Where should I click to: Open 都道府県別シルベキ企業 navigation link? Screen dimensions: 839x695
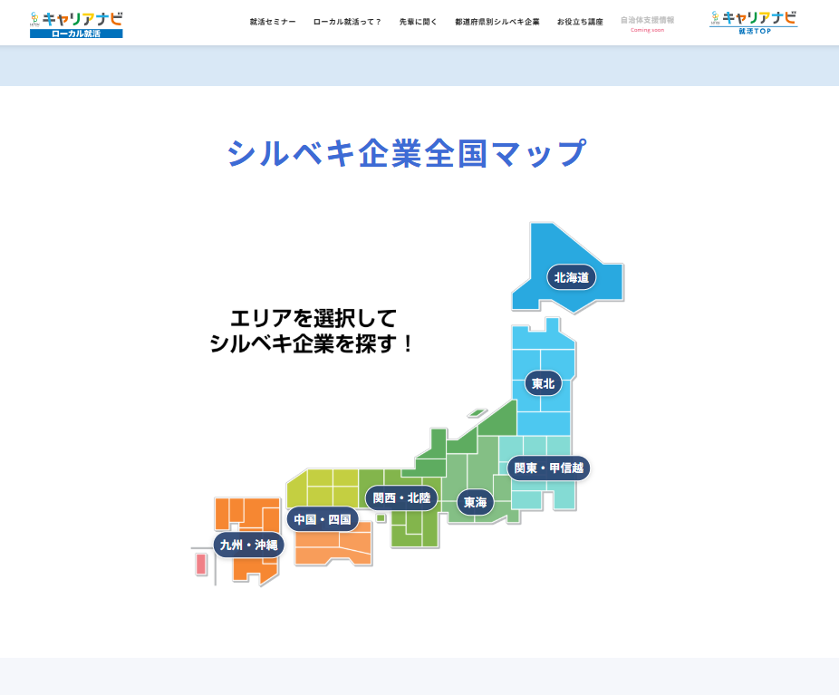tap(497, 22)
